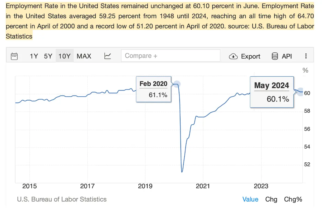Click the Feb 2020 peak data point

click(177, 84)
